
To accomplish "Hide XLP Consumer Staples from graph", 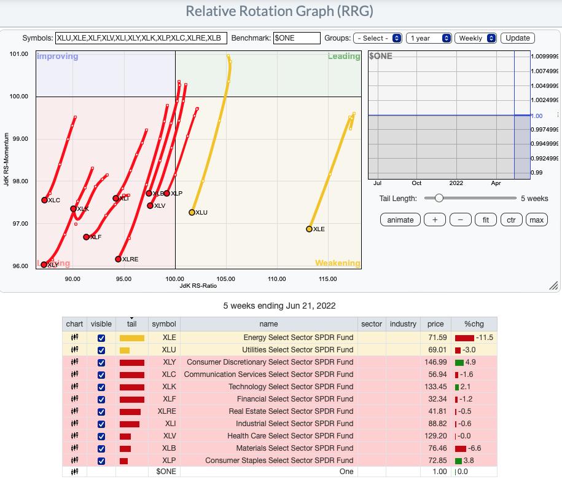I will click(101, 461).
